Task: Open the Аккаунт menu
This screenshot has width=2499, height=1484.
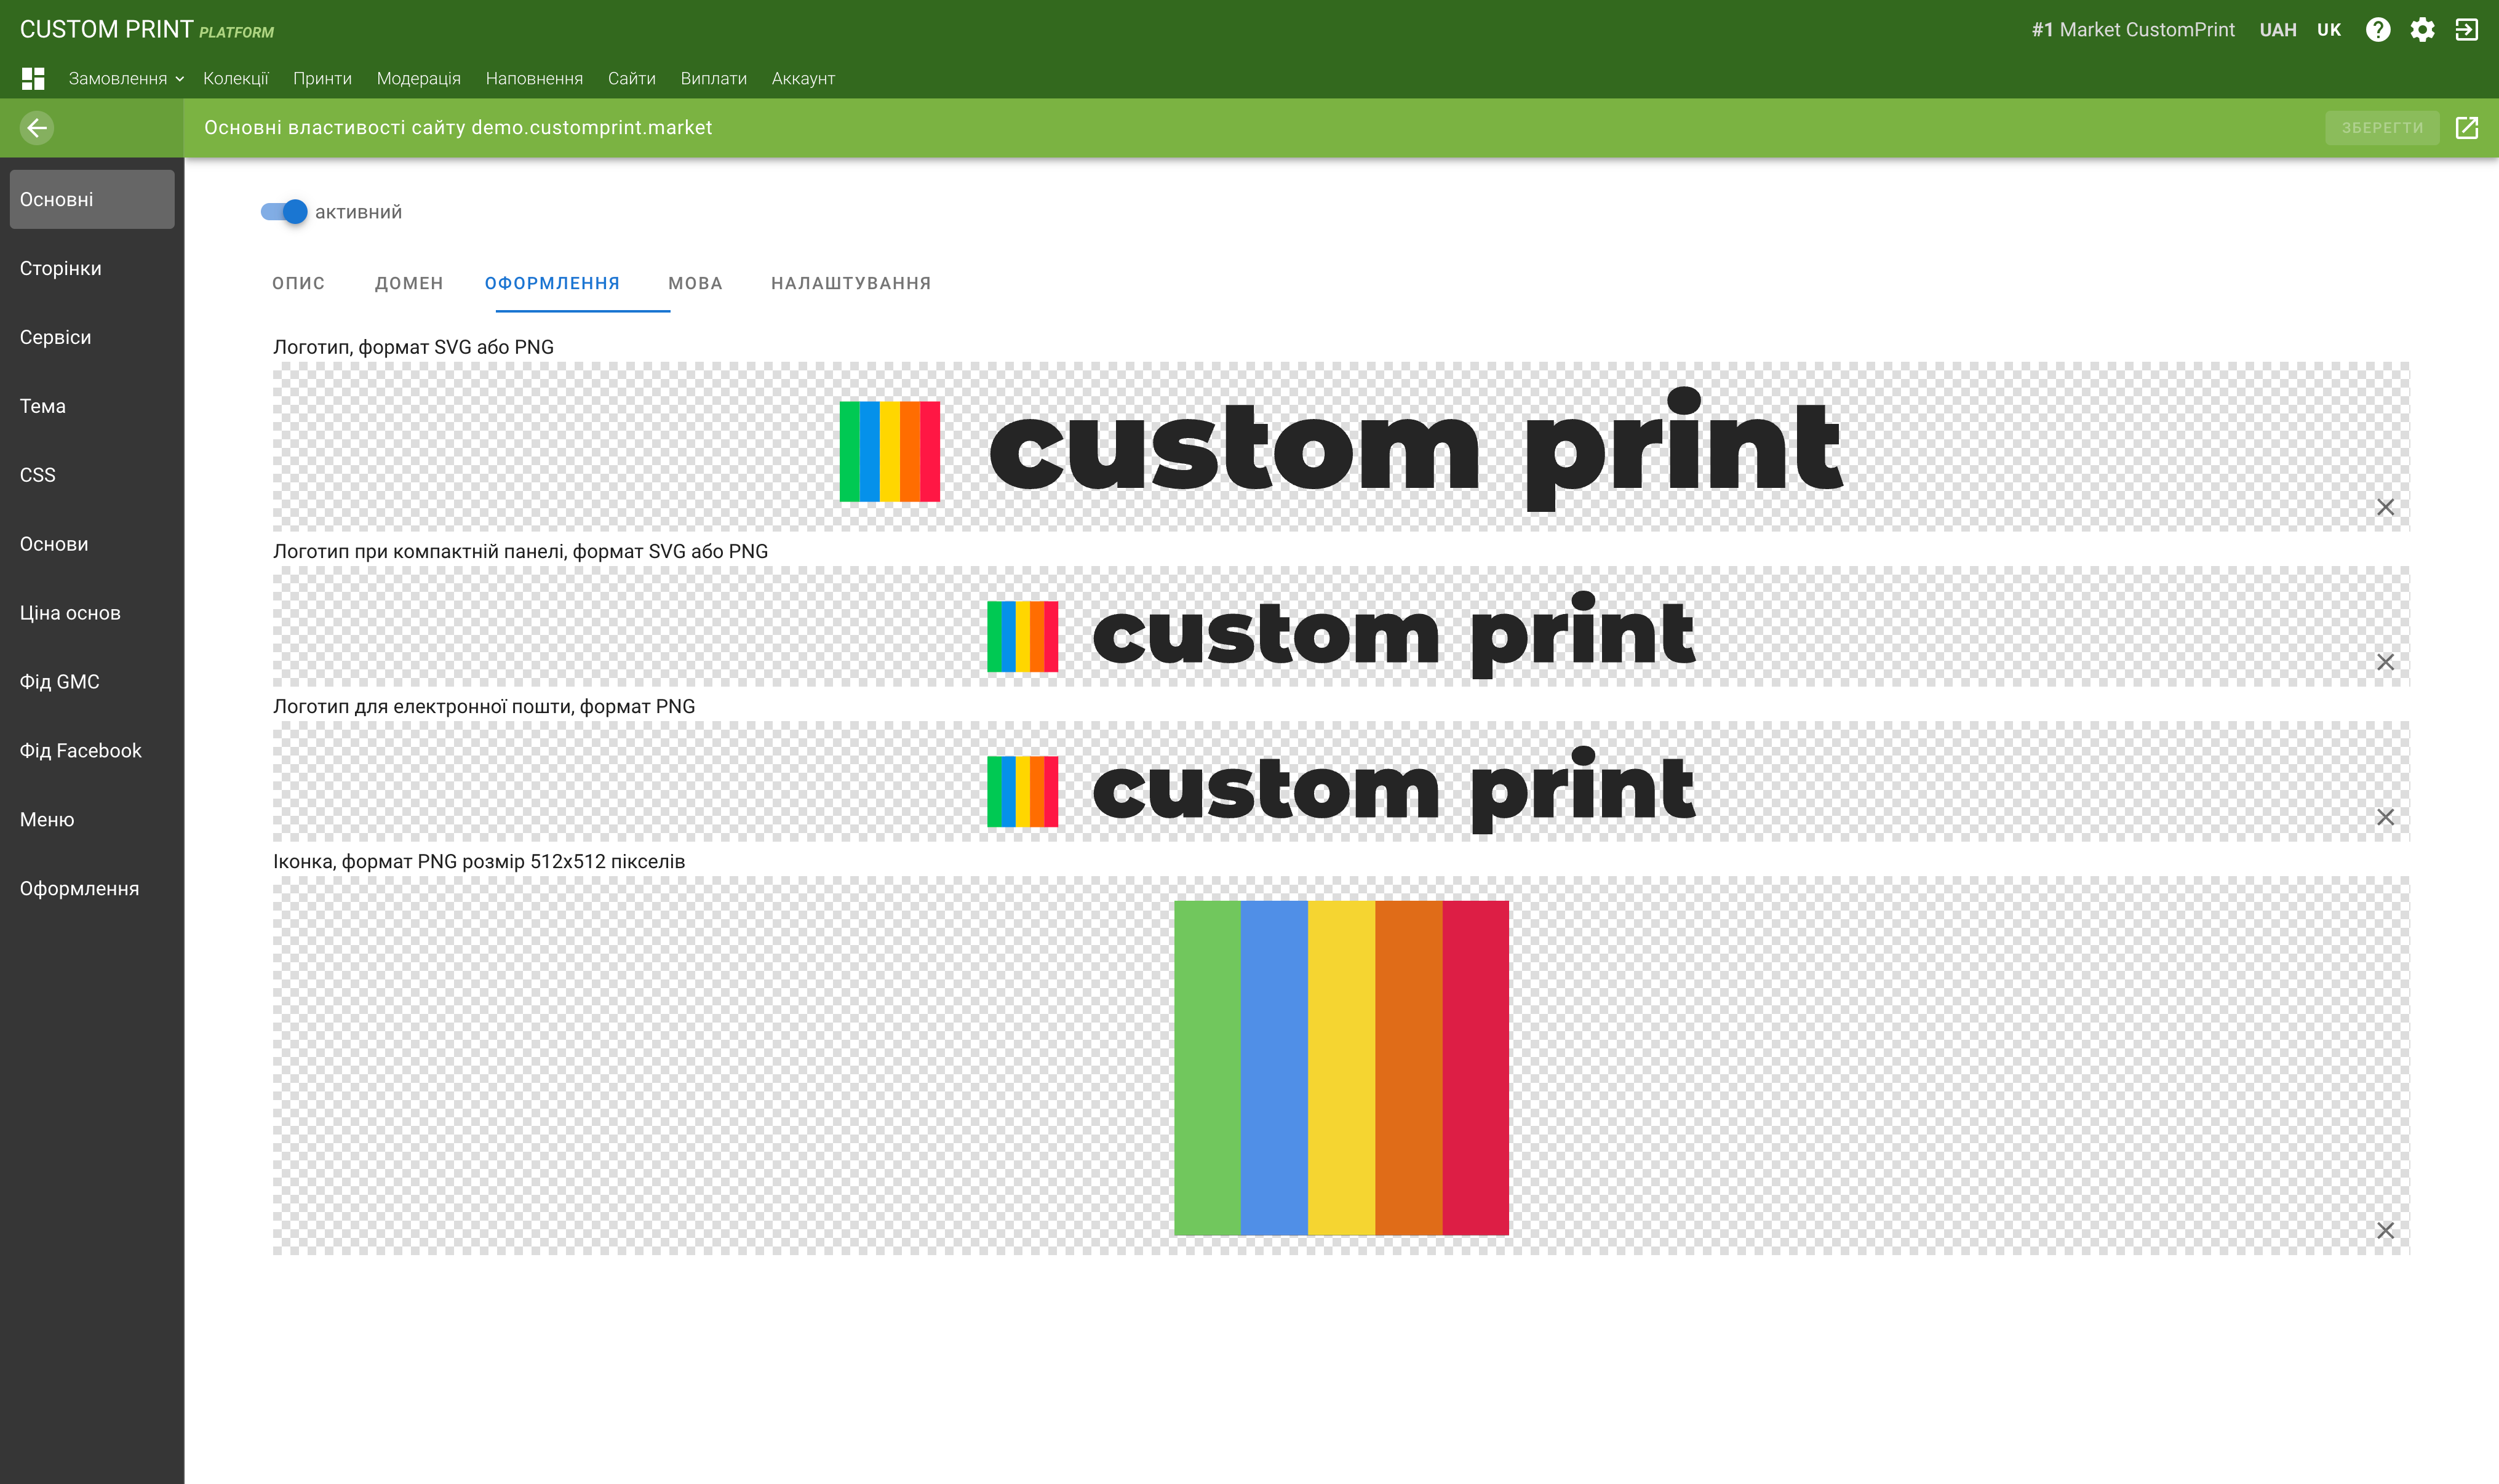Action: pyautogui.click(x=803, y=78)
